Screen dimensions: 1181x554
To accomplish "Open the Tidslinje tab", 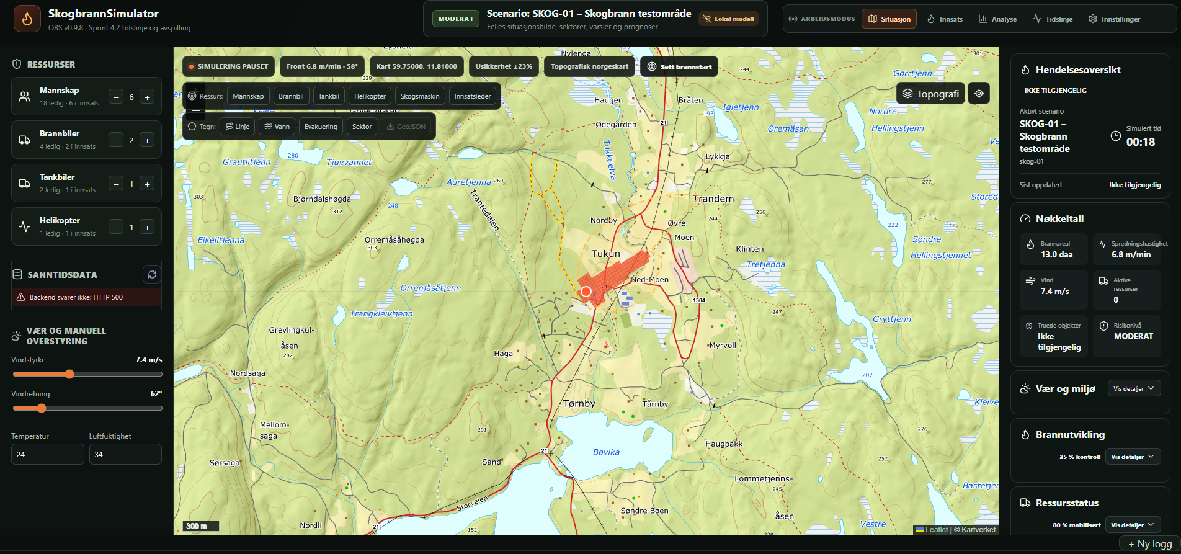I will pyautogui.click(x=1052, y=19).
